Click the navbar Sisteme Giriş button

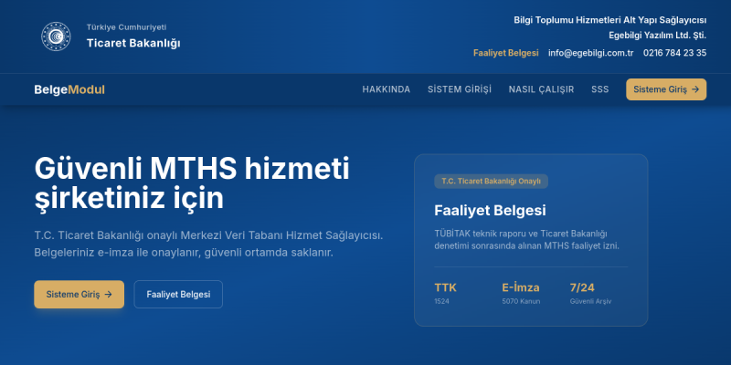click(666, 89)
